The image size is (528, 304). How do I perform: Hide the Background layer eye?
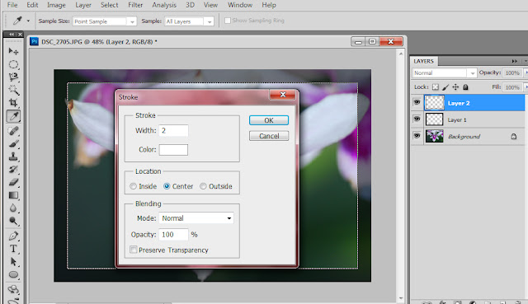[x=417, y=135]
